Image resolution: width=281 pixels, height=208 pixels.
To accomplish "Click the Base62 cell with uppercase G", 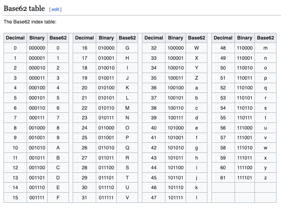I will [127, 48].
